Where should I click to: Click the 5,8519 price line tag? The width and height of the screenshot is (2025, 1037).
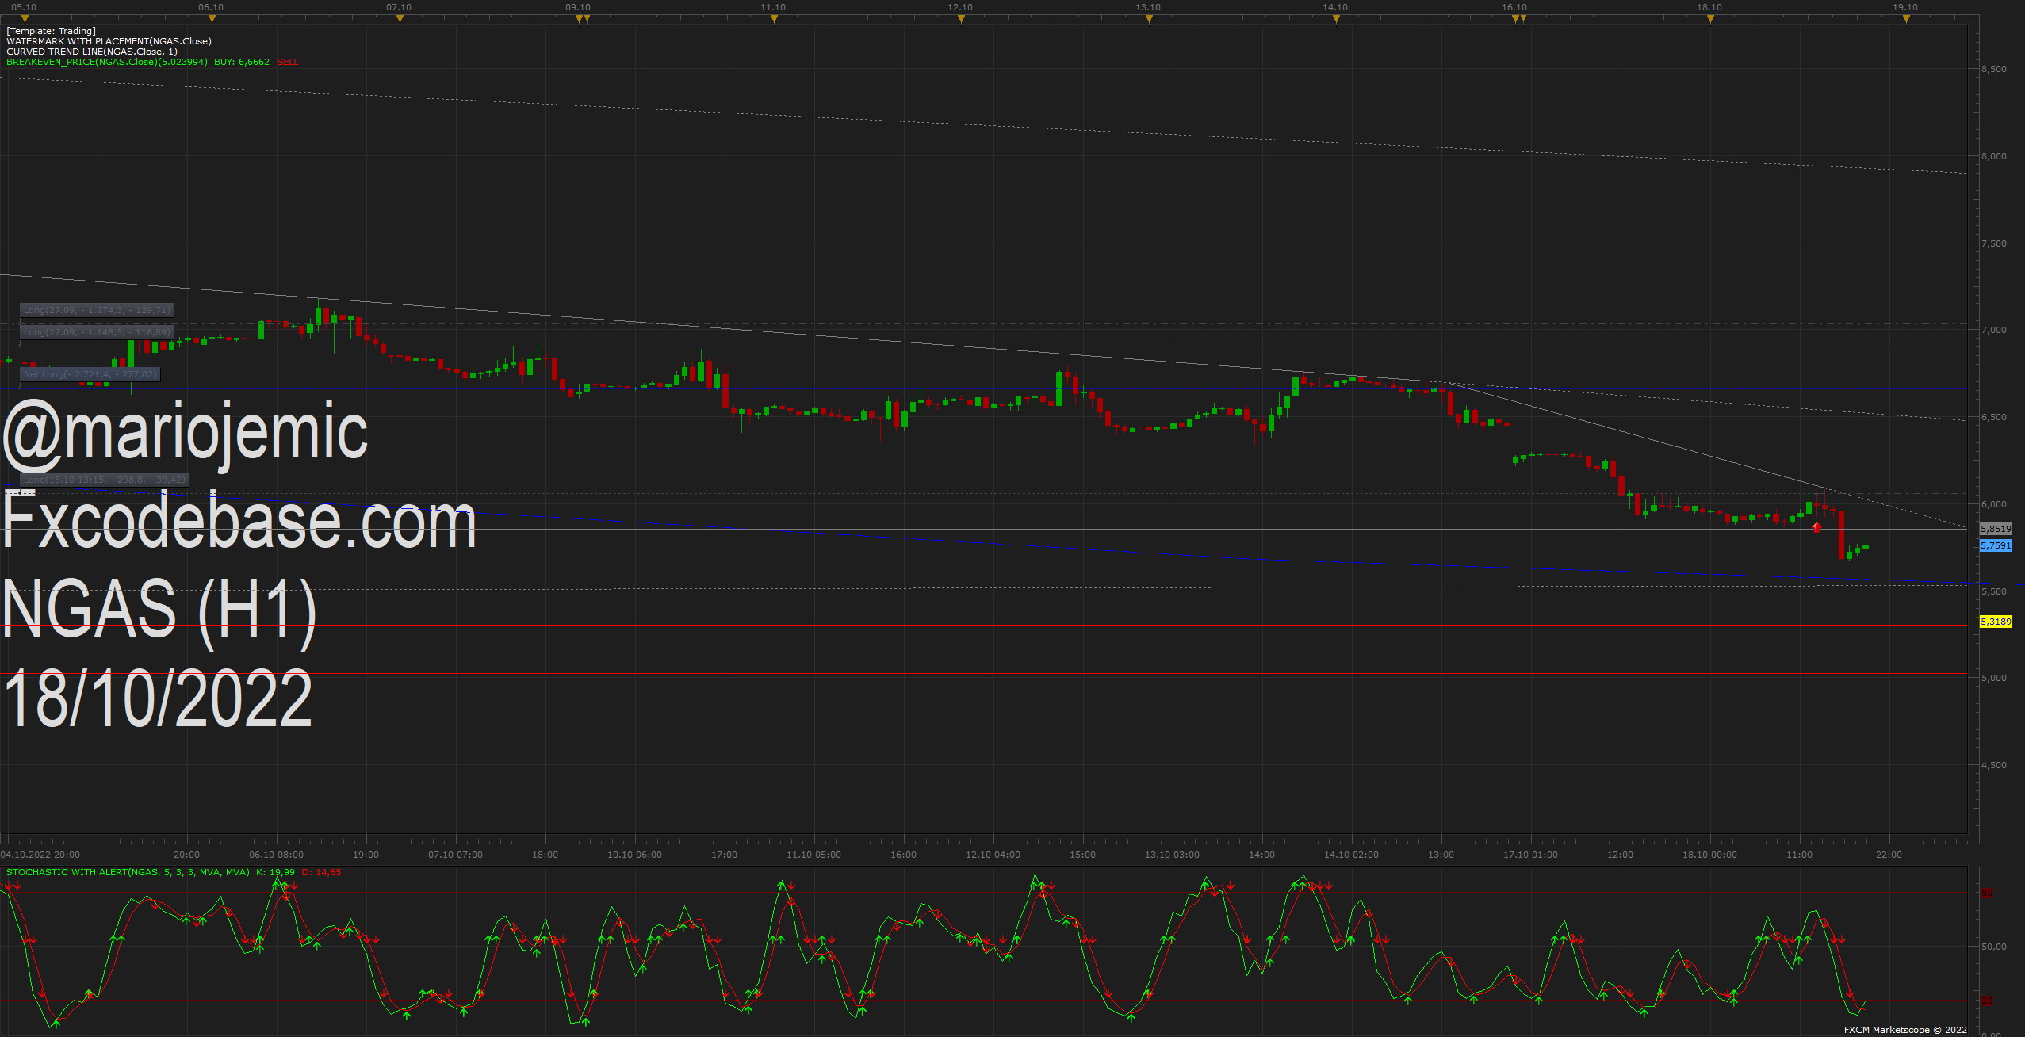point(1996,529)
